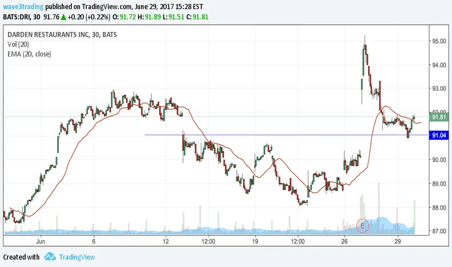Viewport: 452px width, 267px height.
Task: Click the BATS:DRI, 30 ticker text
Action: 22,17
